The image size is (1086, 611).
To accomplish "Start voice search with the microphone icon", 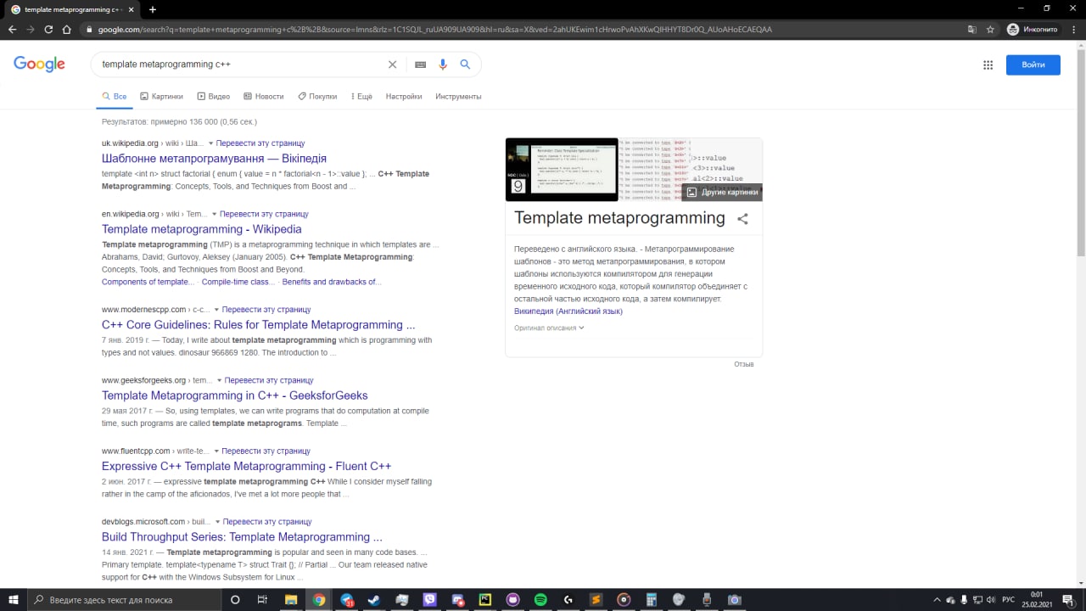I will pos(442,64).
